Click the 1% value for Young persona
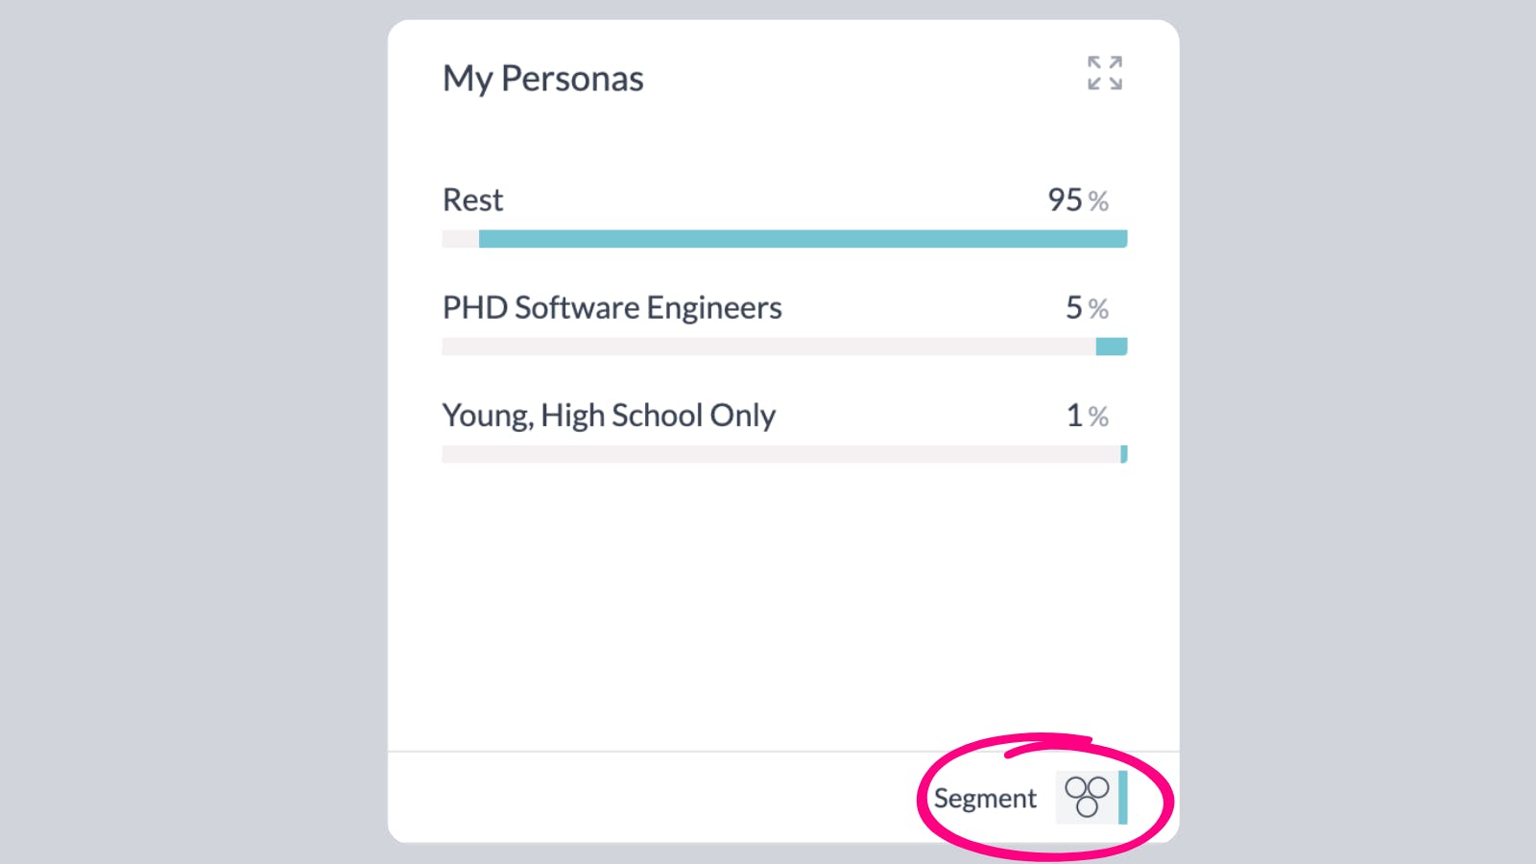 (1074, 415)
